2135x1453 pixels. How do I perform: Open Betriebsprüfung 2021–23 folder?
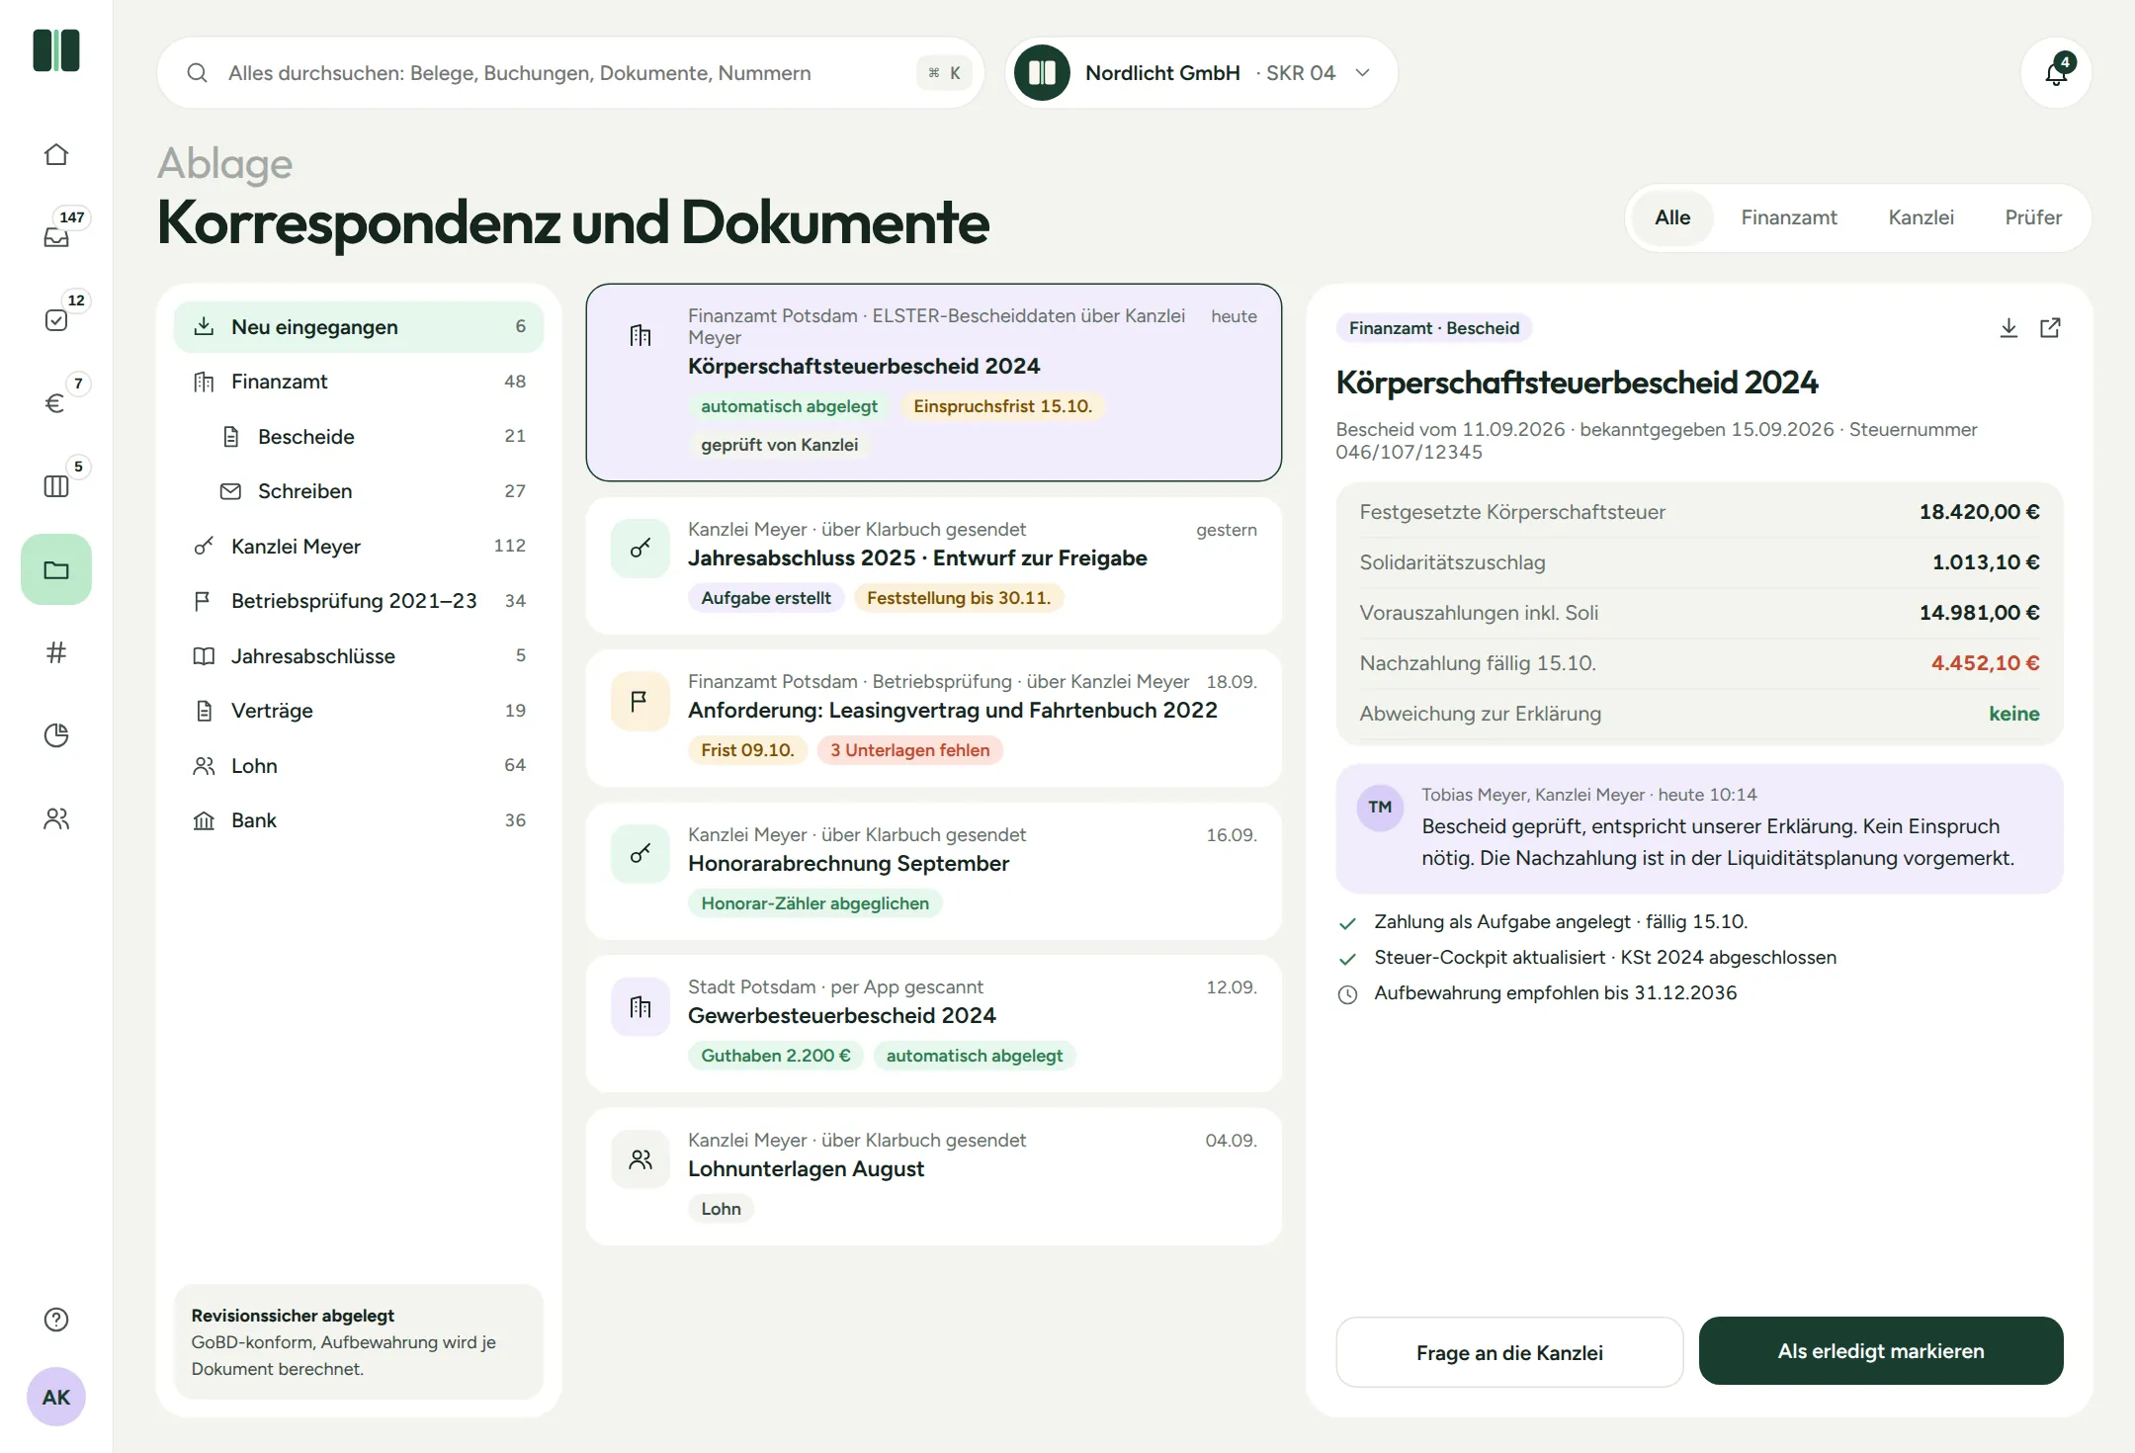pos(359,601)
